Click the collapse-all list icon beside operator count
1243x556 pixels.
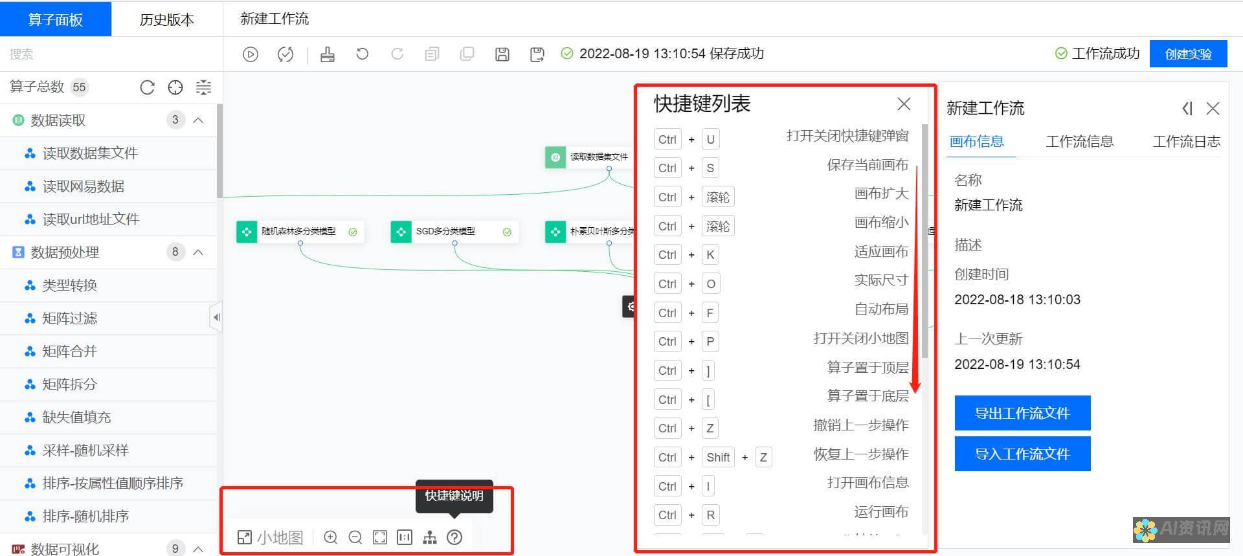click(x=204, y=87)
